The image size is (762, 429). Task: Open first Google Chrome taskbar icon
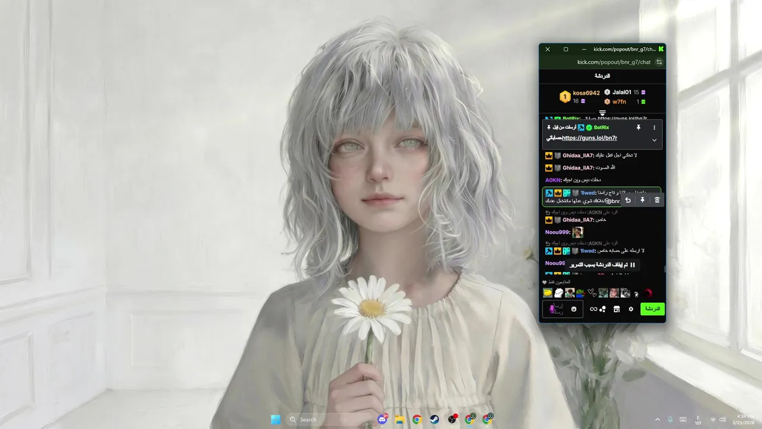(417, 419)
